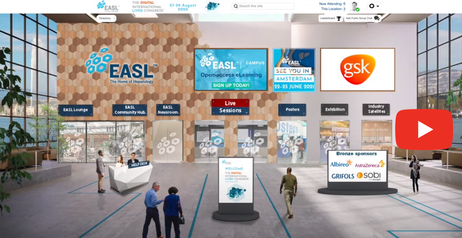Open the Leaderboard

pyautogui.click(x=331, y=18)
